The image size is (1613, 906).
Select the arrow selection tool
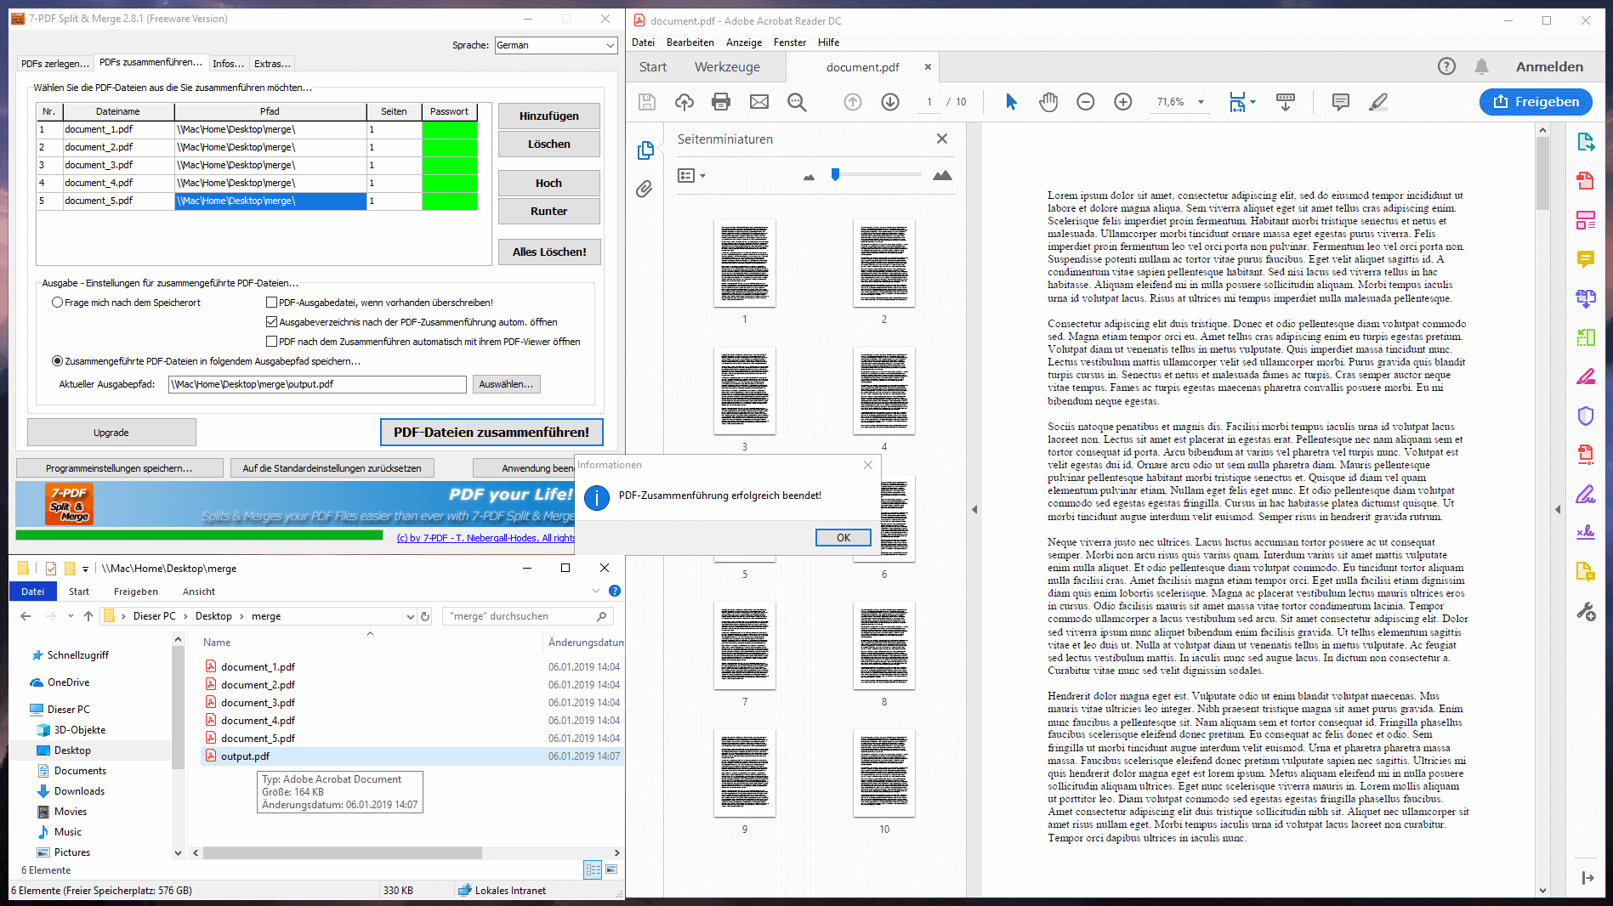tap(1011, 102)
